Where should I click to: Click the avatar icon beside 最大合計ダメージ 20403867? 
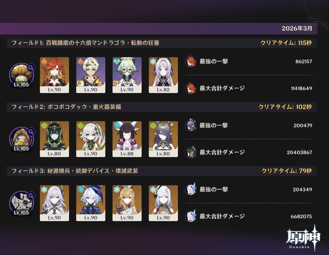coord(191,152)
